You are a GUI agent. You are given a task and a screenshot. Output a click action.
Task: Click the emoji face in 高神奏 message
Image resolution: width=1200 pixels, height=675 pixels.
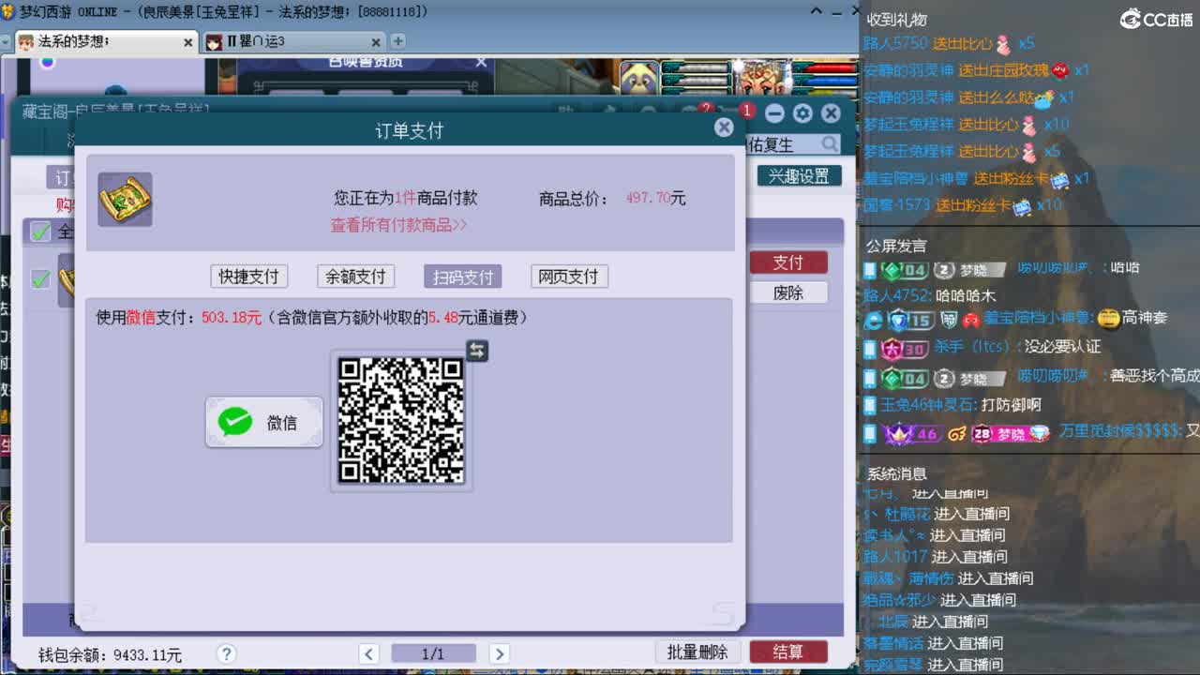1108,318
